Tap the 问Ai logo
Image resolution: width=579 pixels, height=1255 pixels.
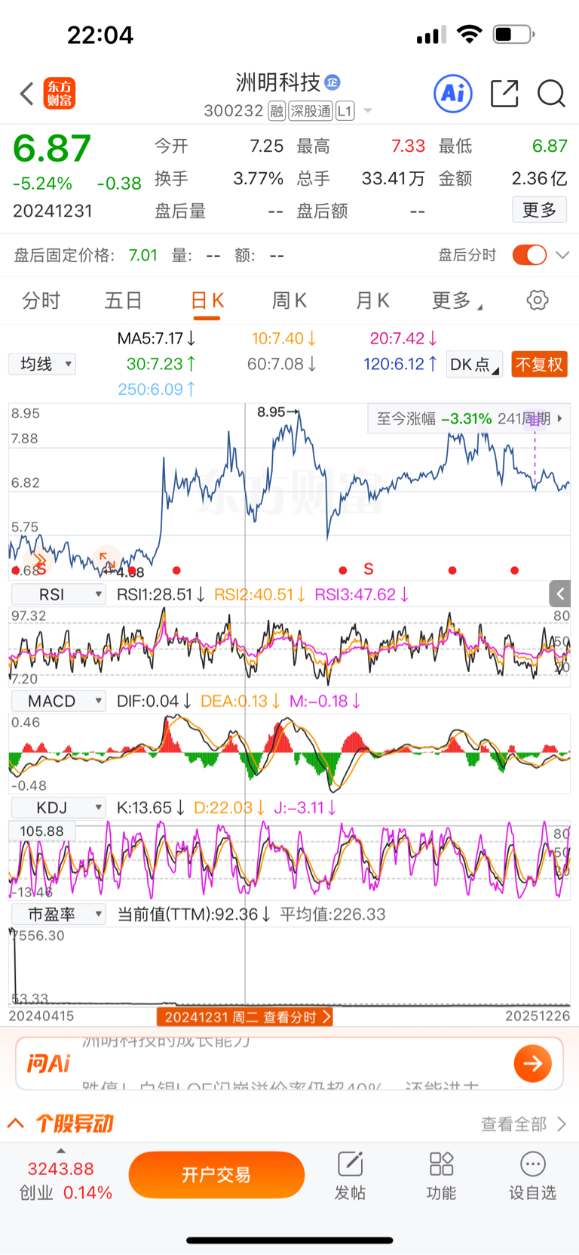pyautogui.click(x=48, y=1063)
